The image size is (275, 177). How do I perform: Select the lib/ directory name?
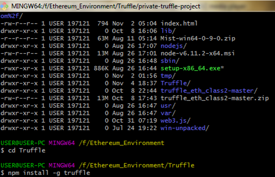click(168, 31)
